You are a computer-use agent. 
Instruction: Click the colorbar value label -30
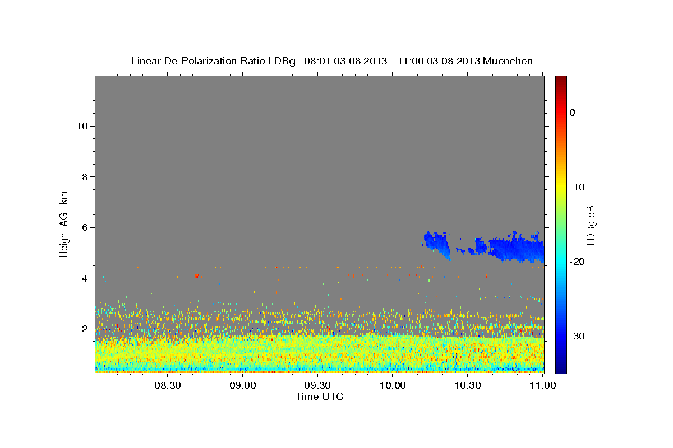pyautogui.click(x=577, y=336)
